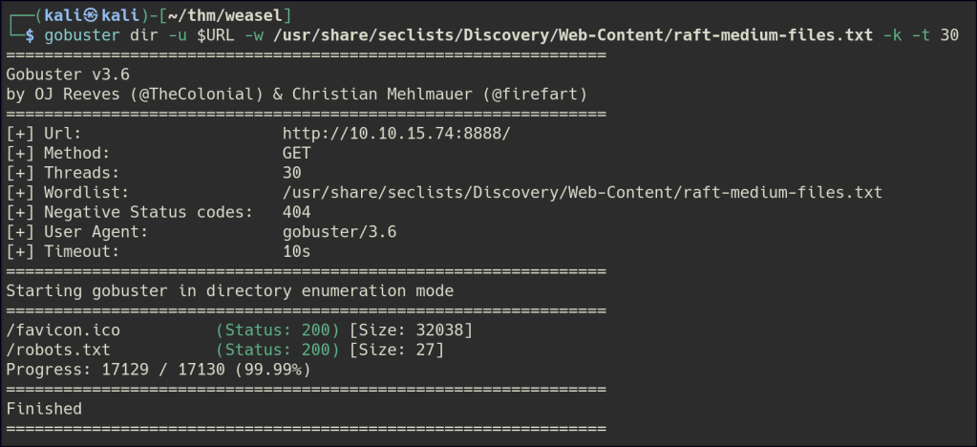Image resolution: width=977 pixels, height=447 pixels.
Task: Click the Progress 17129 / 17130 line
Action: click(x=158, y=369)
